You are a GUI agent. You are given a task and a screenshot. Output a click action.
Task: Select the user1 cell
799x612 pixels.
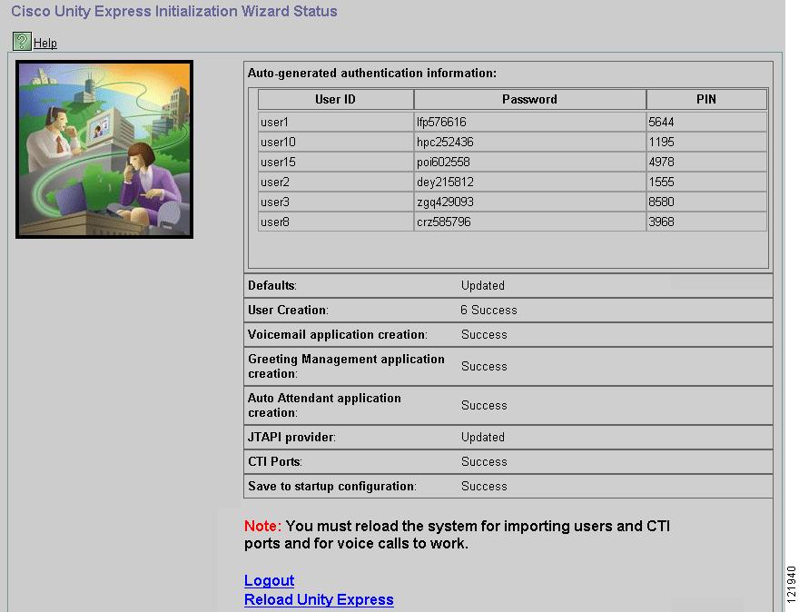[335, 123]
